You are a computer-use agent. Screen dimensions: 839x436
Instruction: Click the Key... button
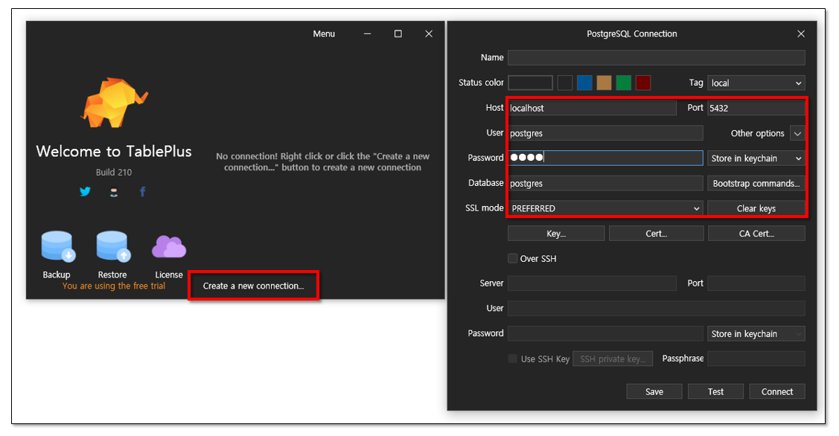pyautogui.click(x=556, y=233)
